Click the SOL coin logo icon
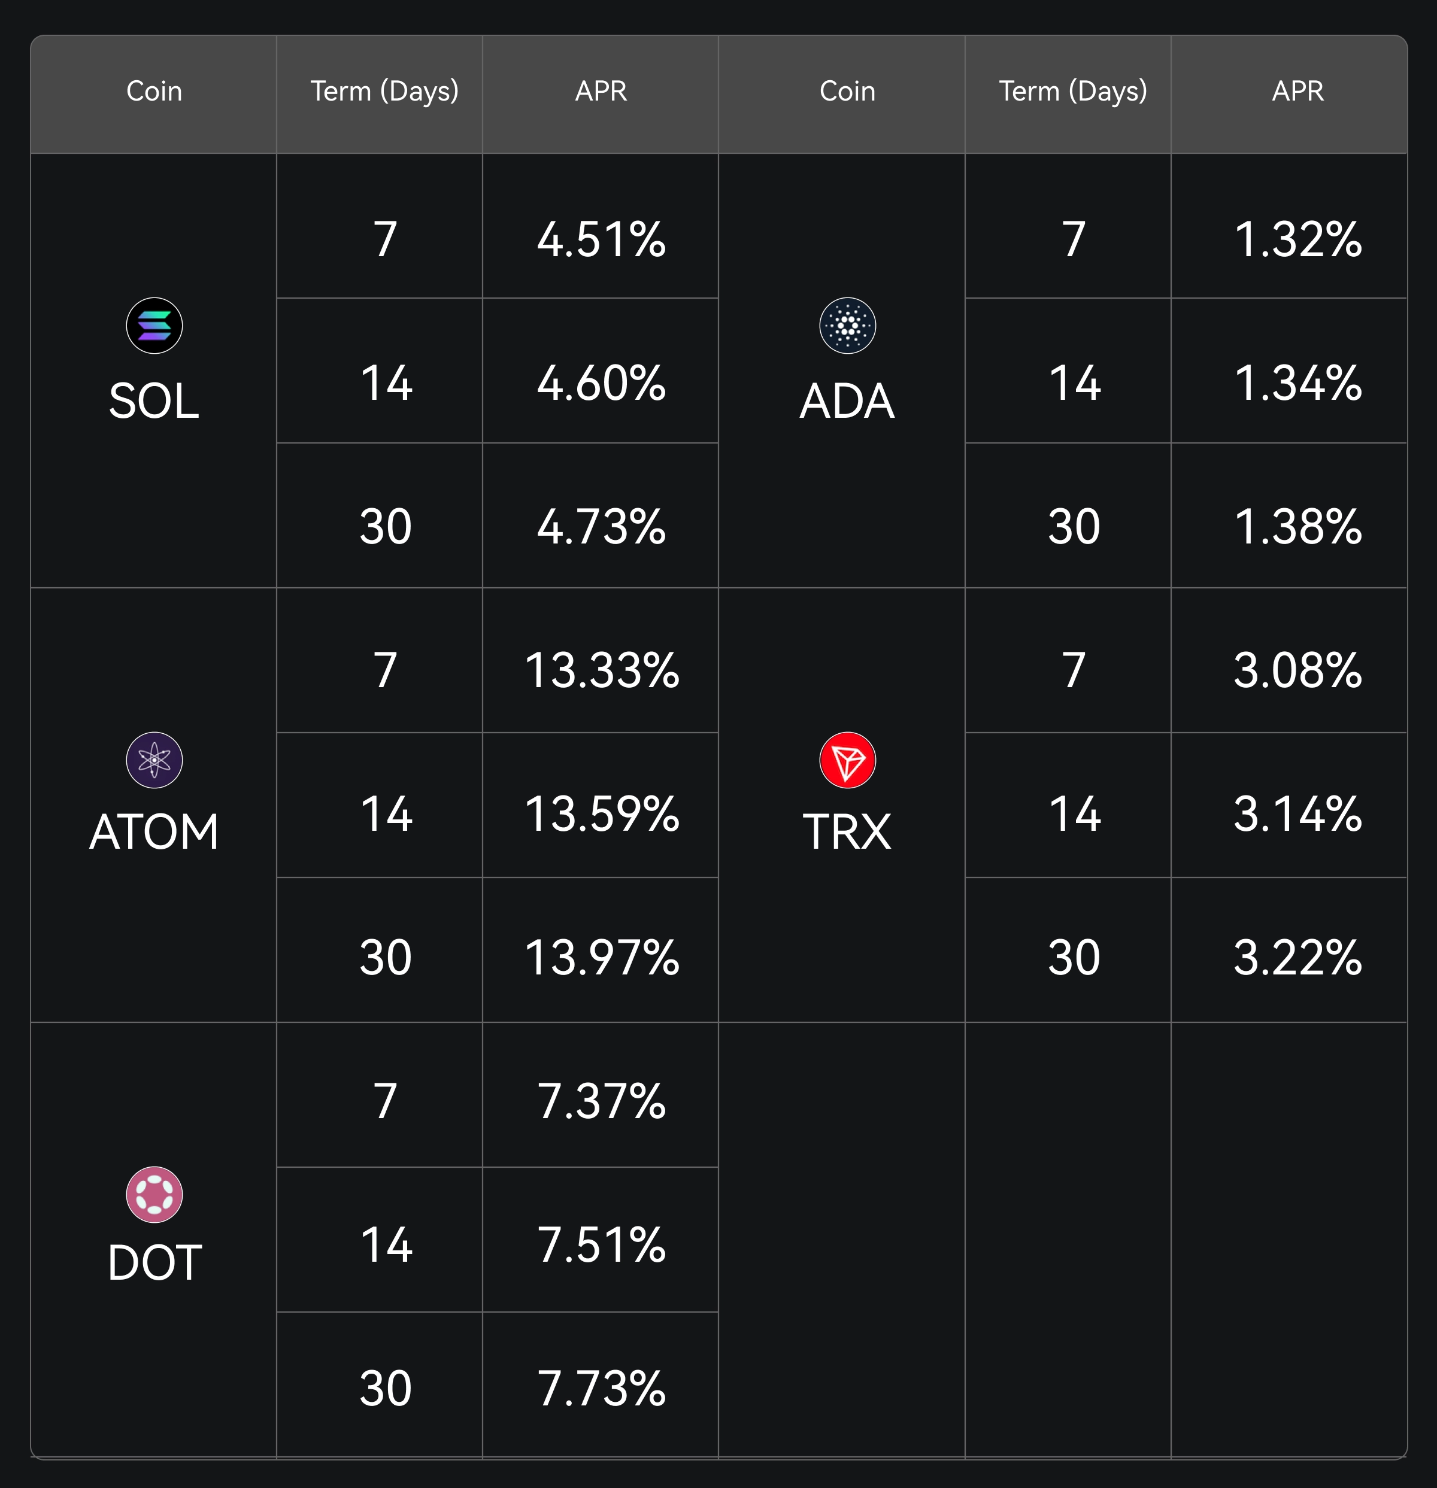 coord(154,326)
